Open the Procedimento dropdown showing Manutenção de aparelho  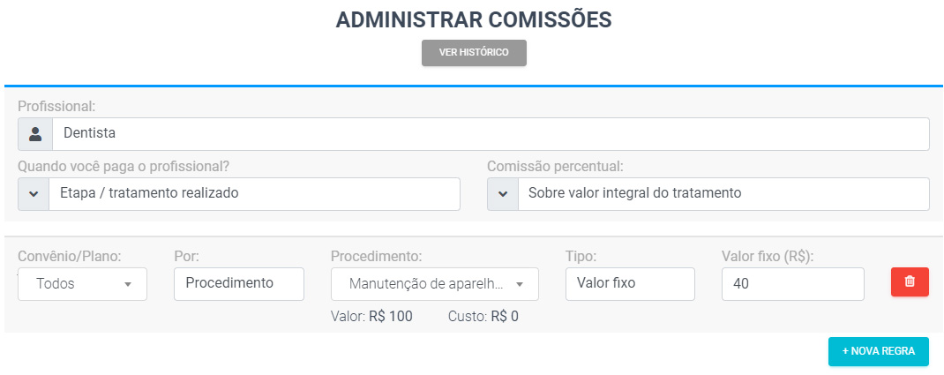(435, 283)
